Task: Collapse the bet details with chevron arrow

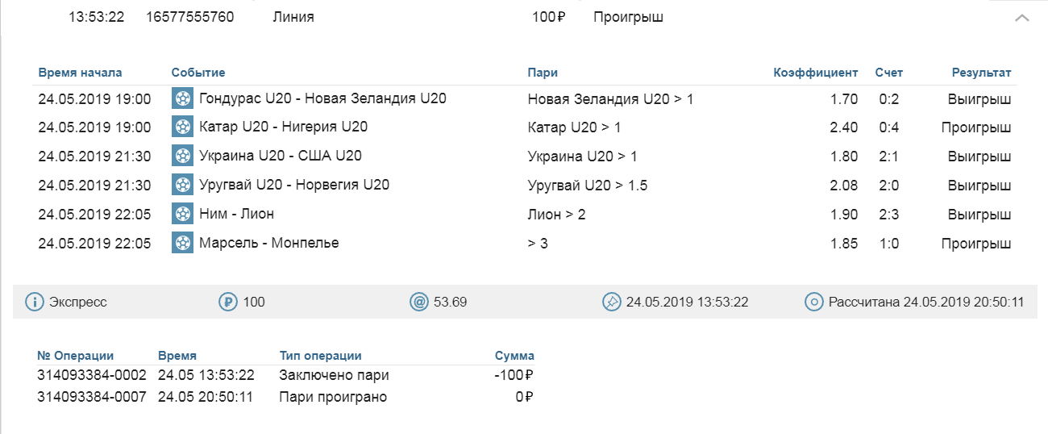Action: pyautogui.click(x=1021, y=17)
